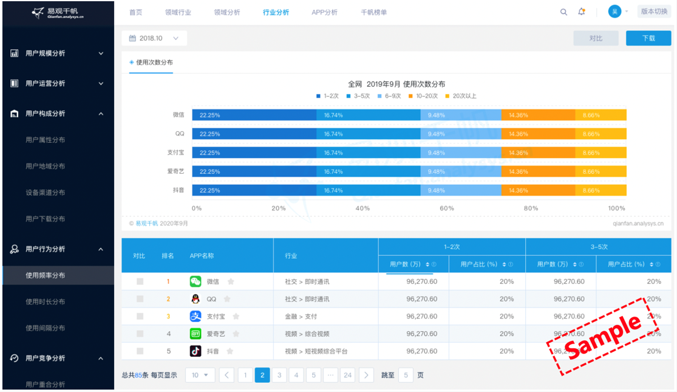Open the rows-per-page dropdown showing 10

pos(200,375)
